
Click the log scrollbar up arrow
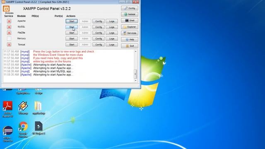(135, 51)
